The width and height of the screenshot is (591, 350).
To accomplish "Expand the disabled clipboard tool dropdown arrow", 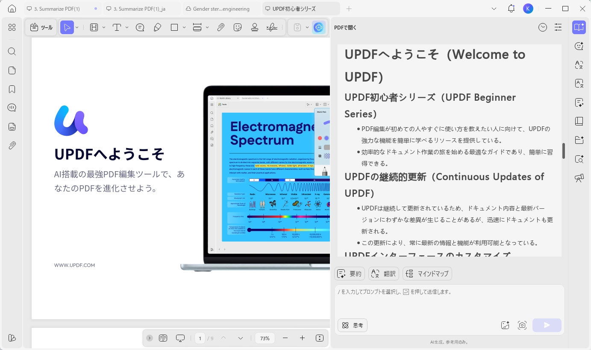I will click(x=307, y=28).
